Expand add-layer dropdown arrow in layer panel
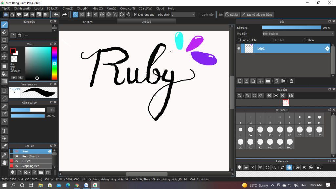 click(263, 81)
